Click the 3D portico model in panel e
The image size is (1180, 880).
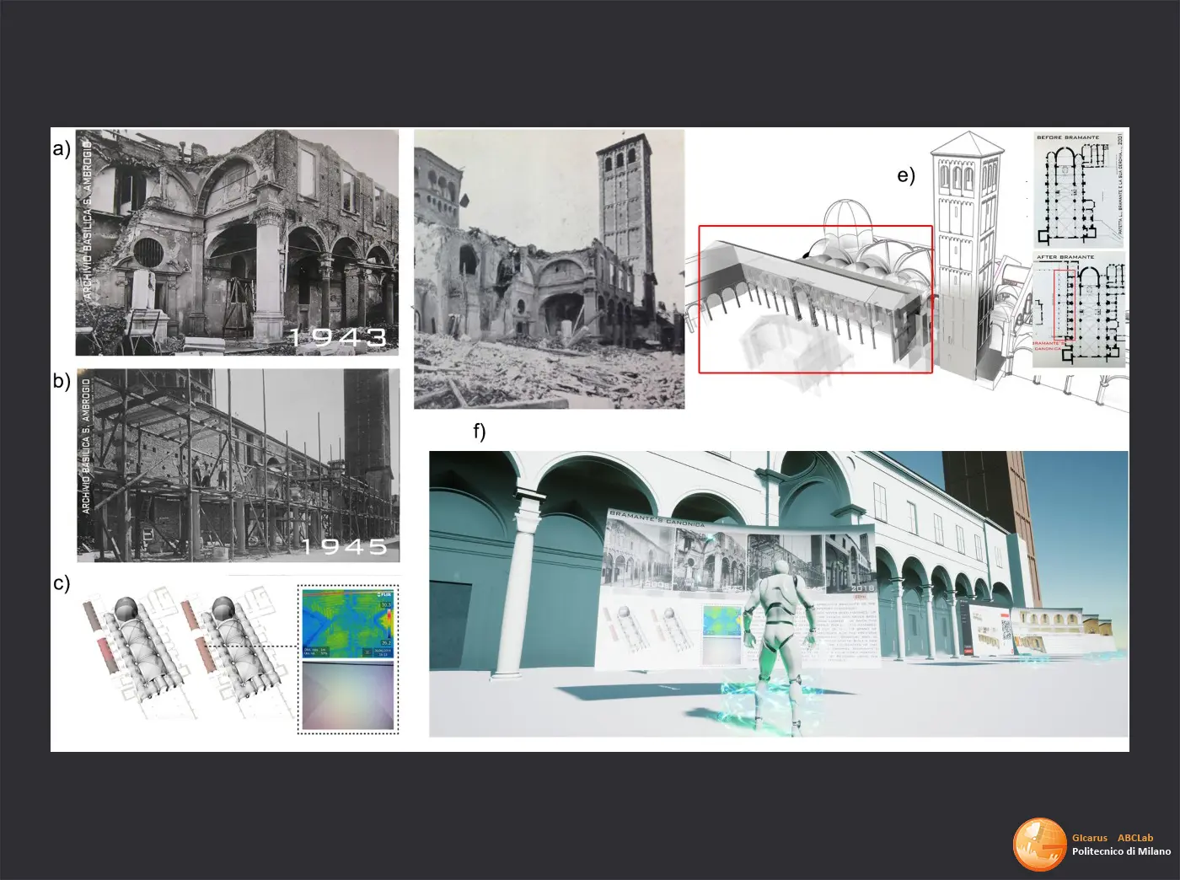click(815, 299)
